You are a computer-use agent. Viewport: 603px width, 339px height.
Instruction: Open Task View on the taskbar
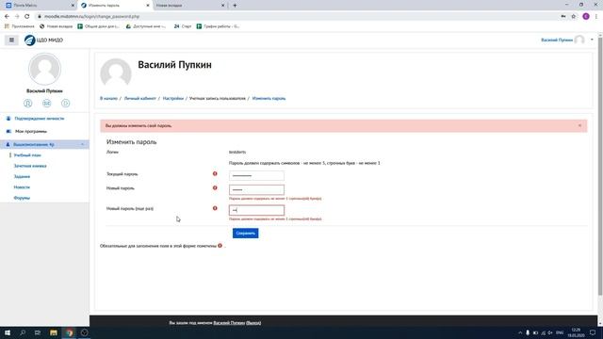[38, 332]
